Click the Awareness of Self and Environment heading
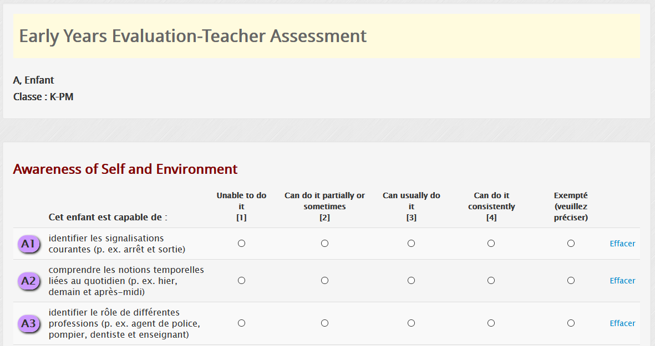 tap(125, 169)
